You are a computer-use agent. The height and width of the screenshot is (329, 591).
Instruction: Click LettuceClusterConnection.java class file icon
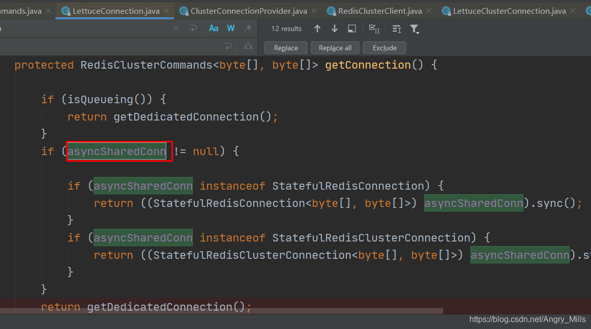446,11
